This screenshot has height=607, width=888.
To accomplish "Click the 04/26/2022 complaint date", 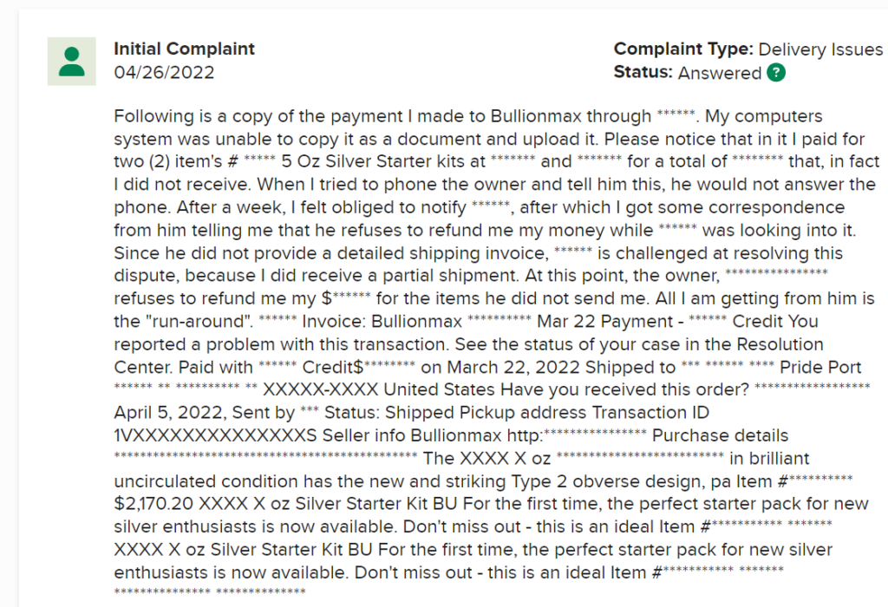I will coord(164,73).
